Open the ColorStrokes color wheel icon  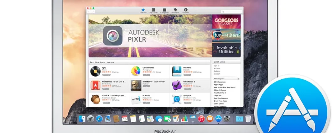[136, 71]
